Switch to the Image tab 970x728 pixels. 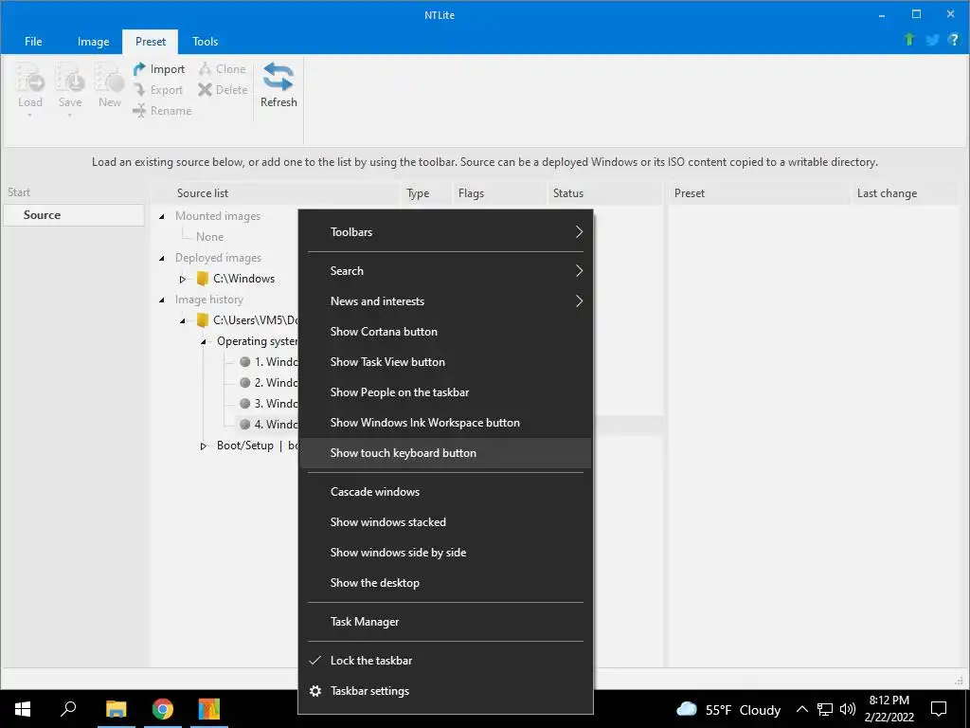94,42
